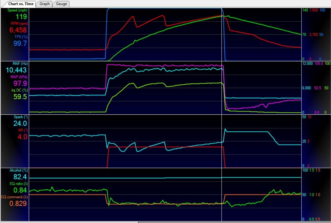Click the flat red KR line in the spark chart
This screenshot has height=223, width=331.
pos(165,147)
